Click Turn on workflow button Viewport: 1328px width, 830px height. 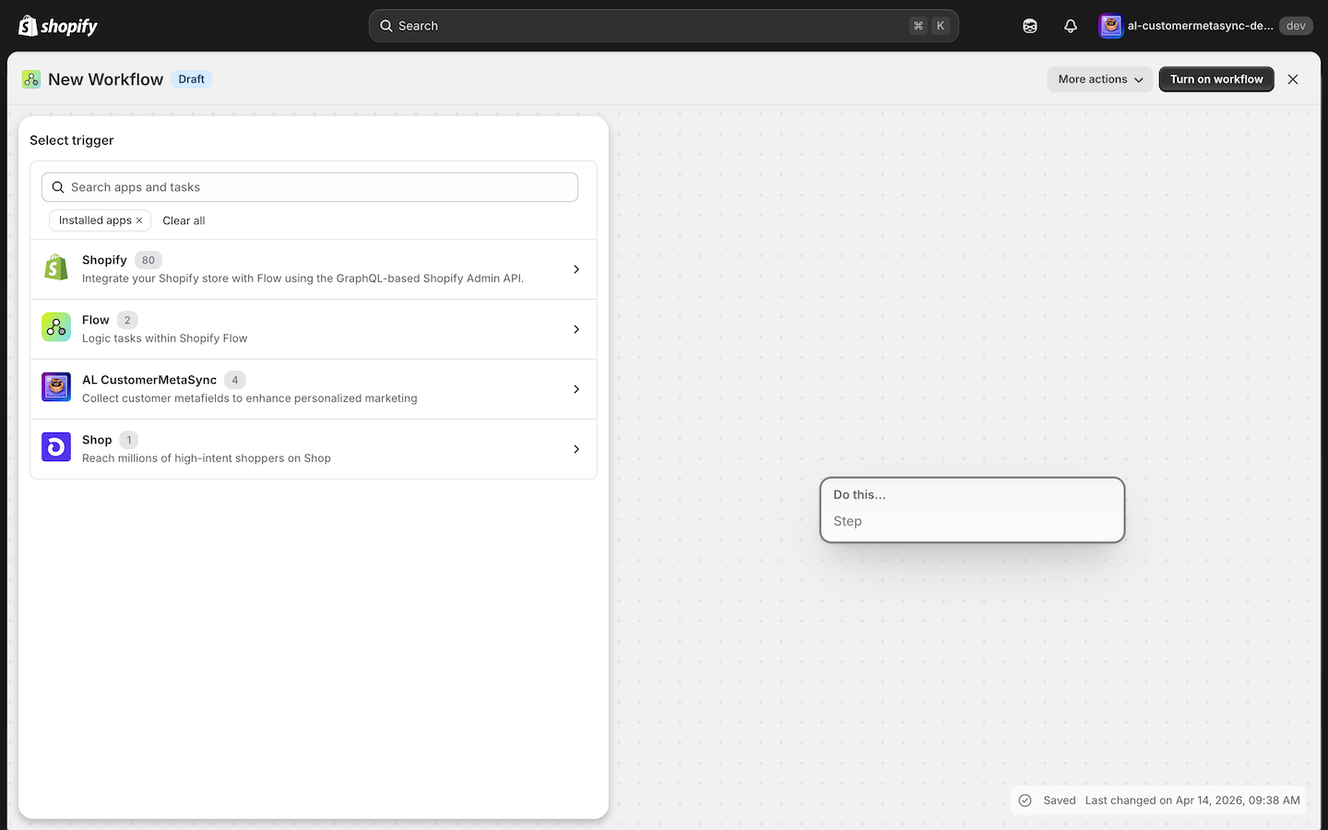click(x=1216, y=79)
